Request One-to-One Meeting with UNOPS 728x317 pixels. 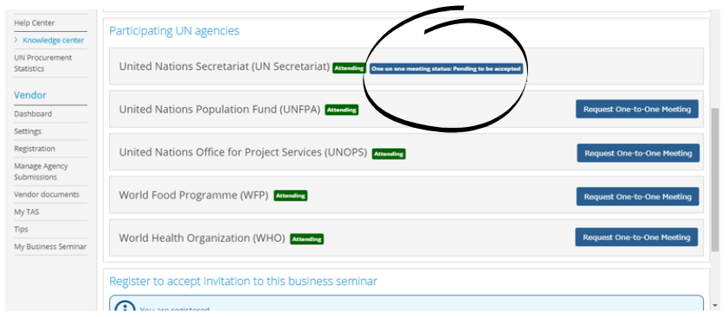pyautogui.click(x=638, y=153)
